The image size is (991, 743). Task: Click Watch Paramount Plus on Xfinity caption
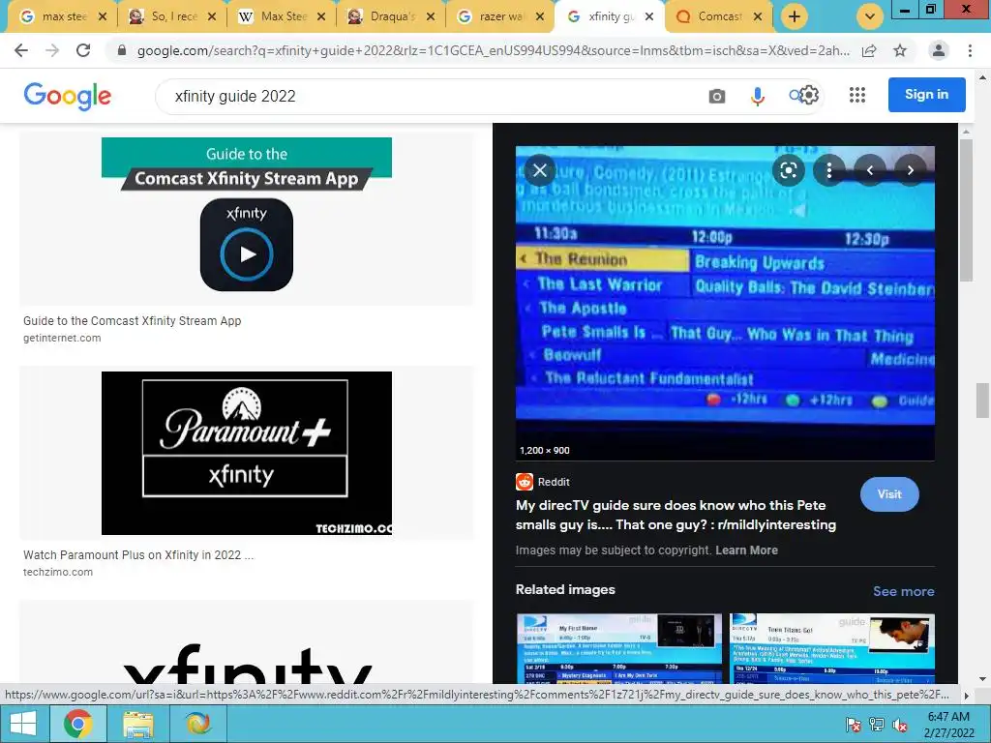coord(138,554)
